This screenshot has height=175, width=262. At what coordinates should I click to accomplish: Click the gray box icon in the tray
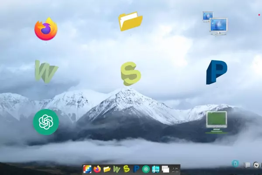pos(247,165)
